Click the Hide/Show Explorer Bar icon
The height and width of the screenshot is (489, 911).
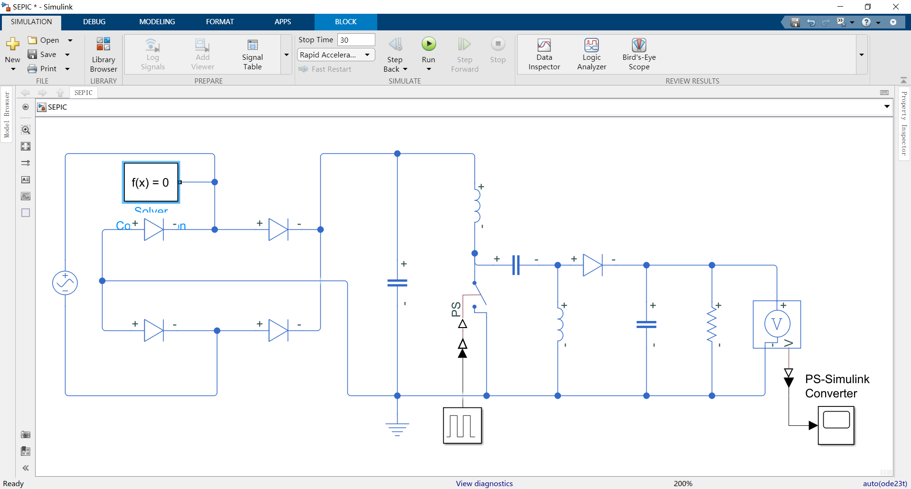[x=26, y=107]
